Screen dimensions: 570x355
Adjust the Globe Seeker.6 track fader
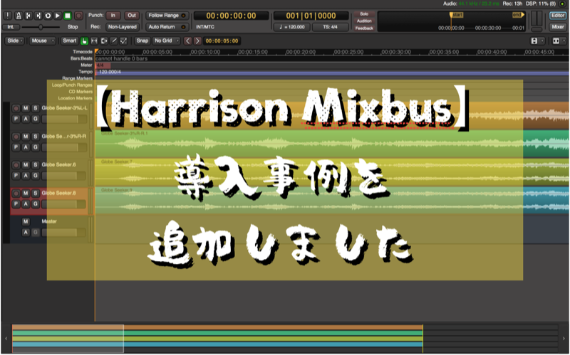tap(63, 176)
